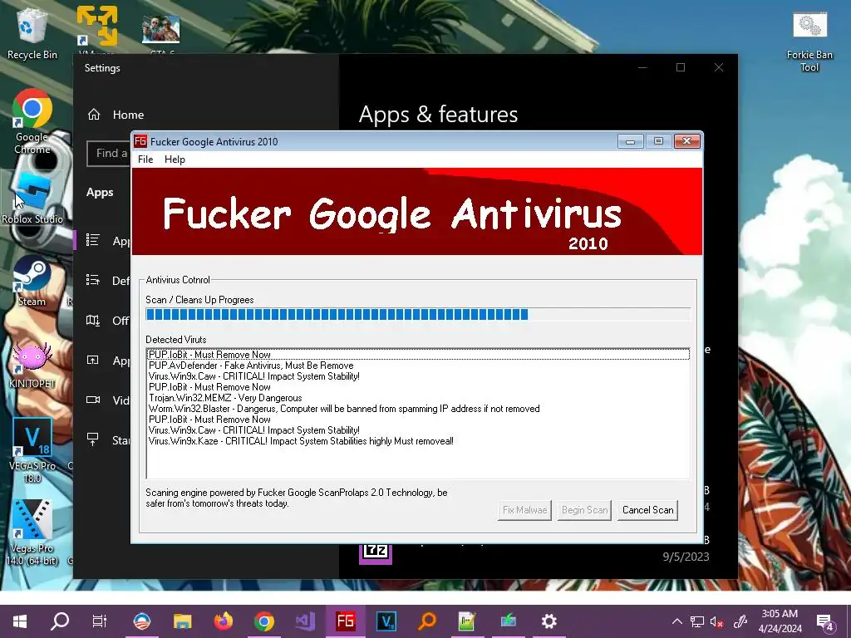Click the Find a setting search box

coord(109,154)
